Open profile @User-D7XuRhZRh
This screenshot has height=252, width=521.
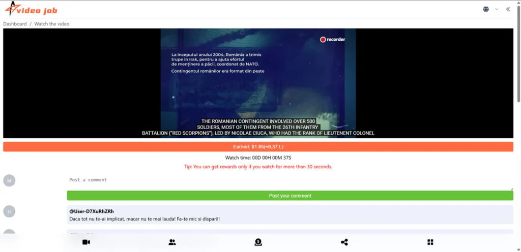click(92, 211)
